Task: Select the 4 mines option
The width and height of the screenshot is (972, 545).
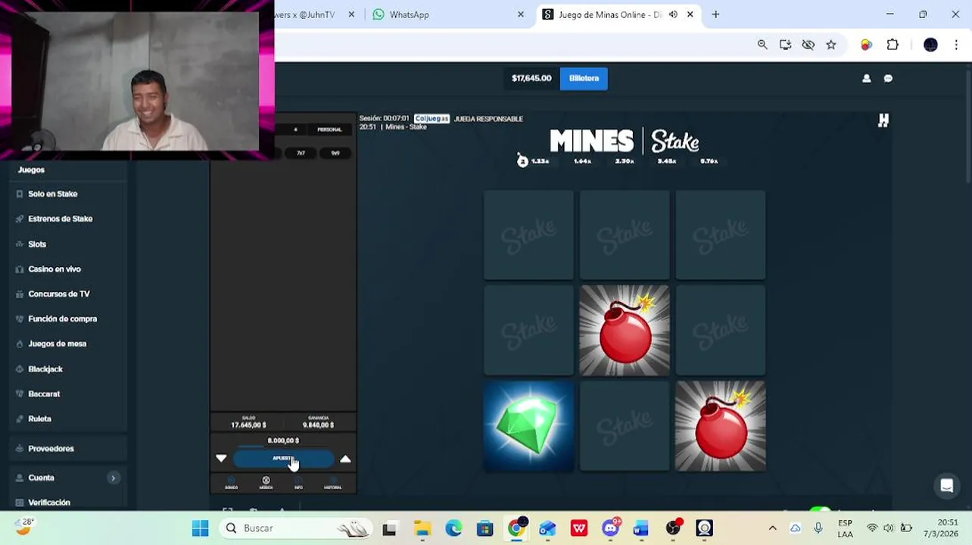Action: 295,129
